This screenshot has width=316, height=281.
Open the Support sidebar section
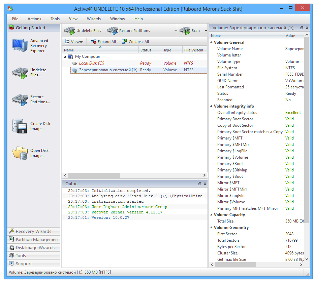34,264
